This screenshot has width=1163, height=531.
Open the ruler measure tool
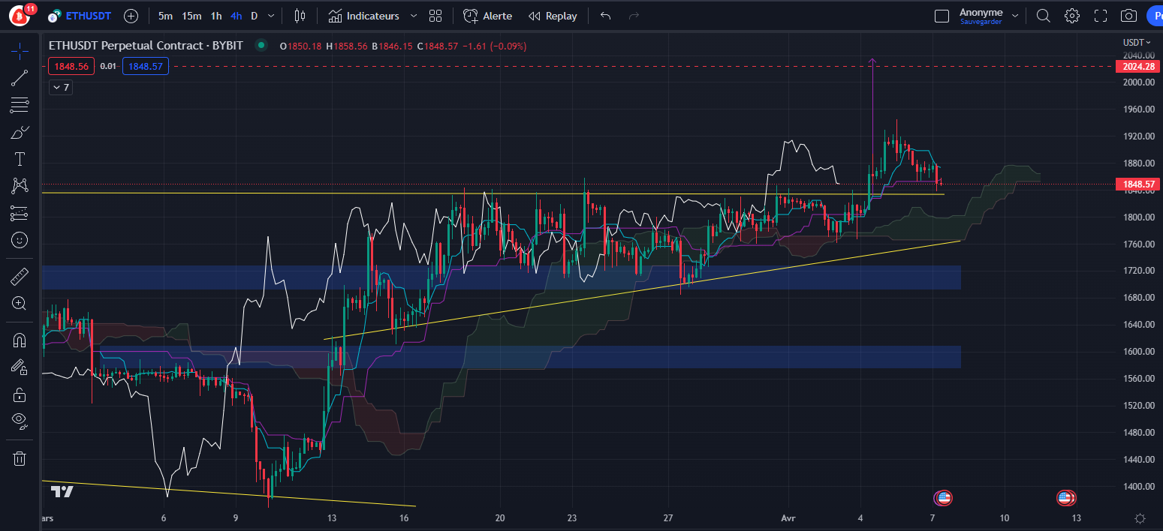tap(20, 277)
